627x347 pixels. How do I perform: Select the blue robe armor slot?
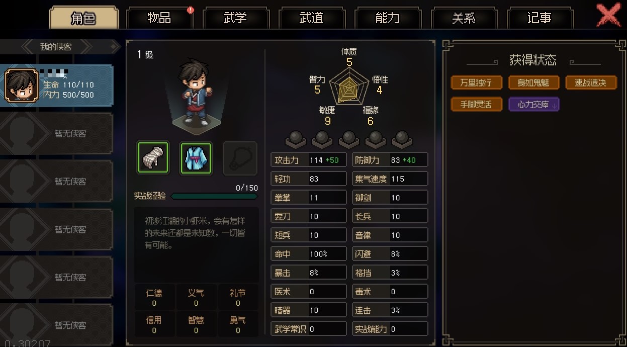[x=196, y=158]
